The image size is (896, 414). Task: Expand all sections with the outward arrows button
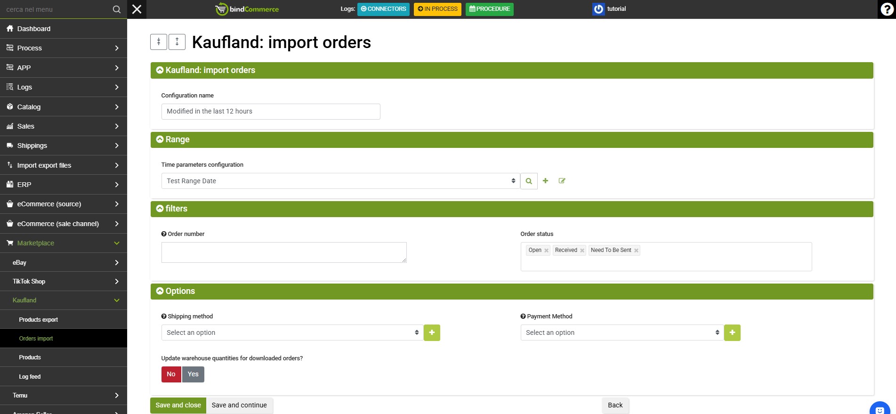click(177, 42)
